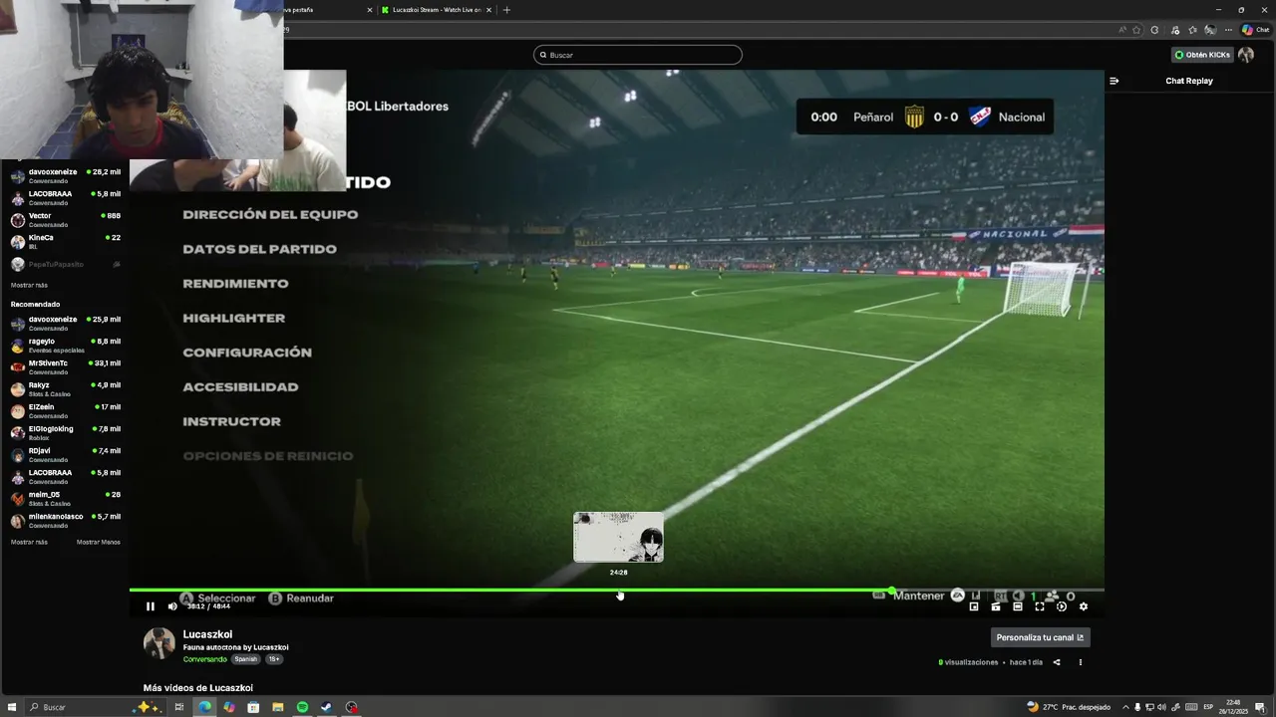The width and height of the screenshot is (1276, 717).
Task: Click the video preview thumbnail at 24:28
Action: (x=618, y=537)
